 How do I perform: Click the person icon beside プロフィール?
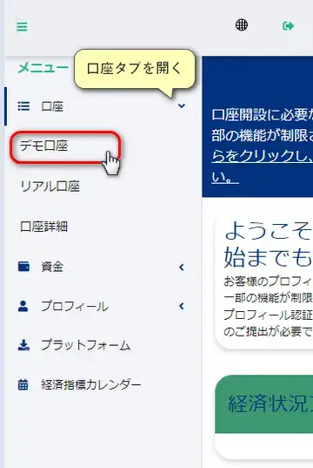23,306
